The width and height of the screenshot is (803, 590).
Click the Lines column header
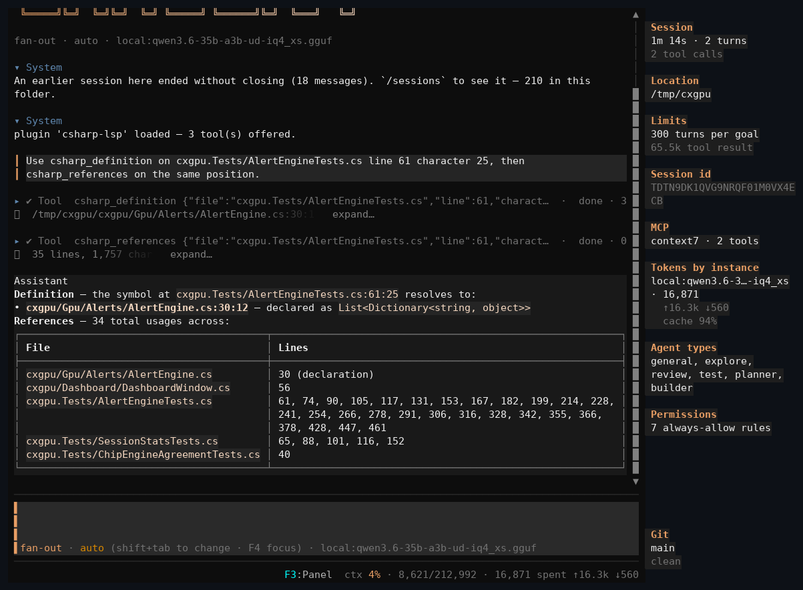[293, 348]
